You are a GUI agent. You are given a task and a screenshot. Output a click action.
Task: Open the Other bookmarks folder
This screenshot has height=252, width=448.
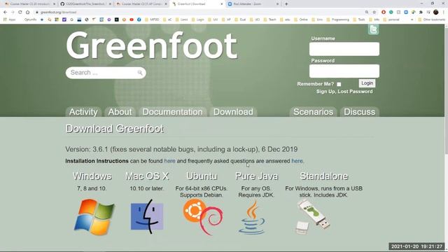point(431,20)
